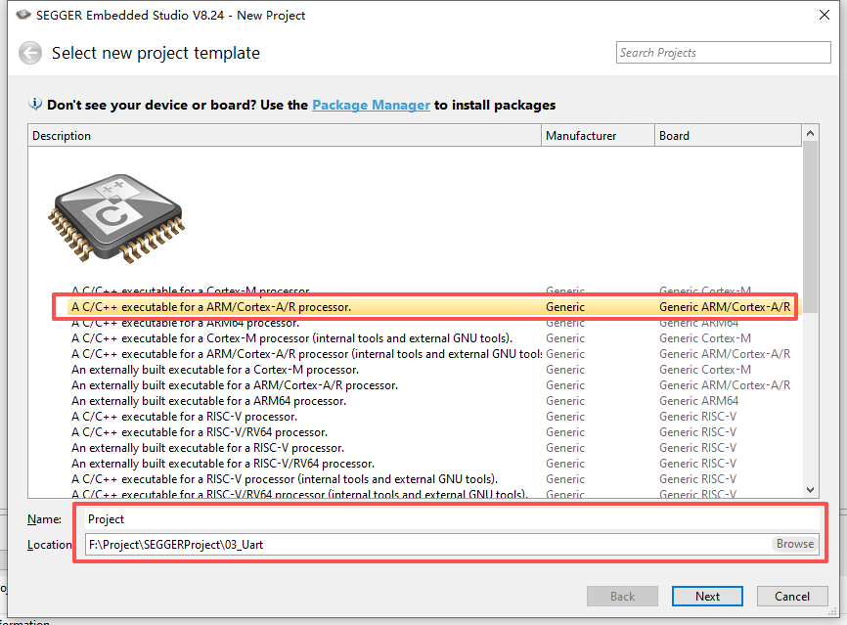Click the information icon beside package hint
This screenshot has width=847, height=625.
click(x=36, y=105)
